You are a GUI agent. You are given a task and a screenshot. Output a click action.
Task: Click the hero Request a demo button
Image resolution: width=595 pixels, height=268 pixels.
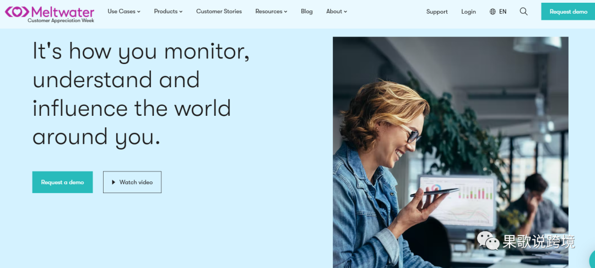pyautogui.click(x=63, y=182)
